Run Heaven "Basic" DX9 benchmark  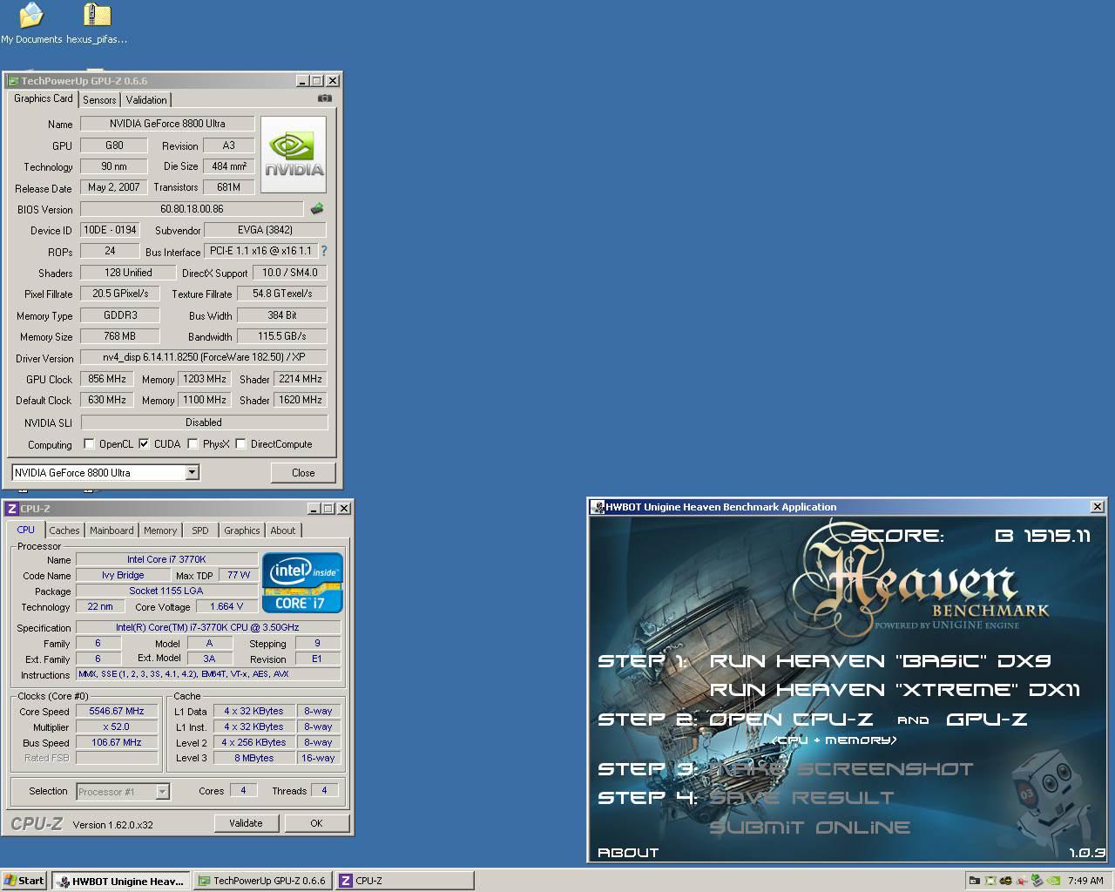point(881,661)
